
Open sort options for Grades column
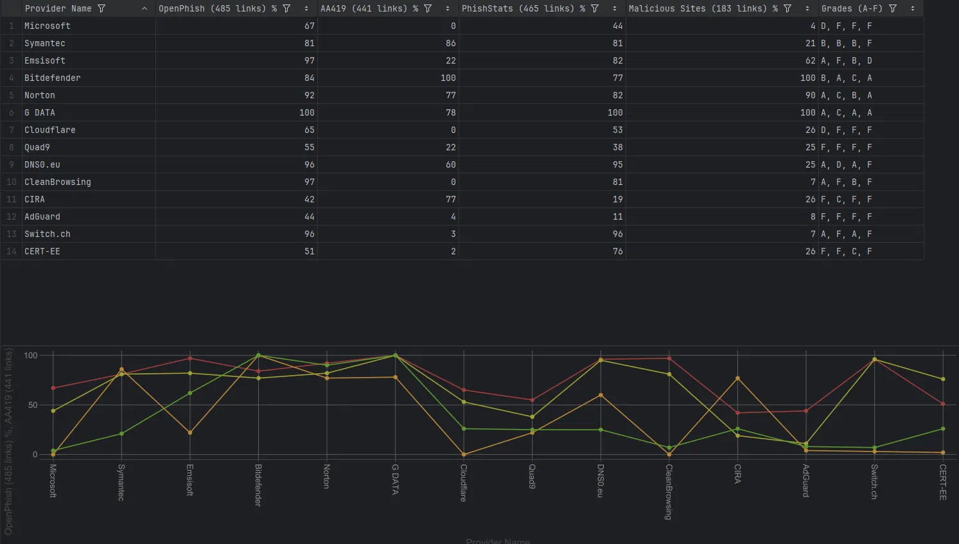click(913, 8)
